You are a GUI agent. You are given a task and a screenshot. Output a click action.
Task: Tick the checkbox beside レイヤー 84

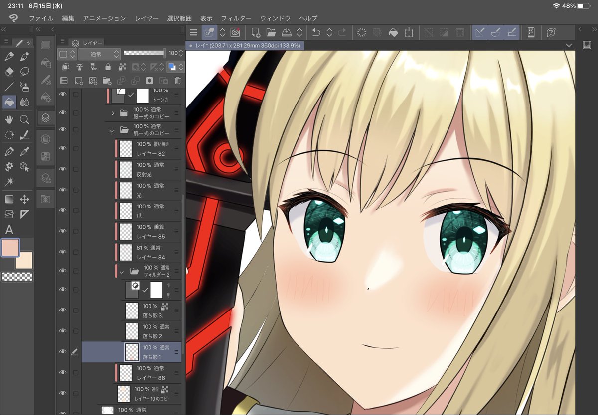(76, 252)
